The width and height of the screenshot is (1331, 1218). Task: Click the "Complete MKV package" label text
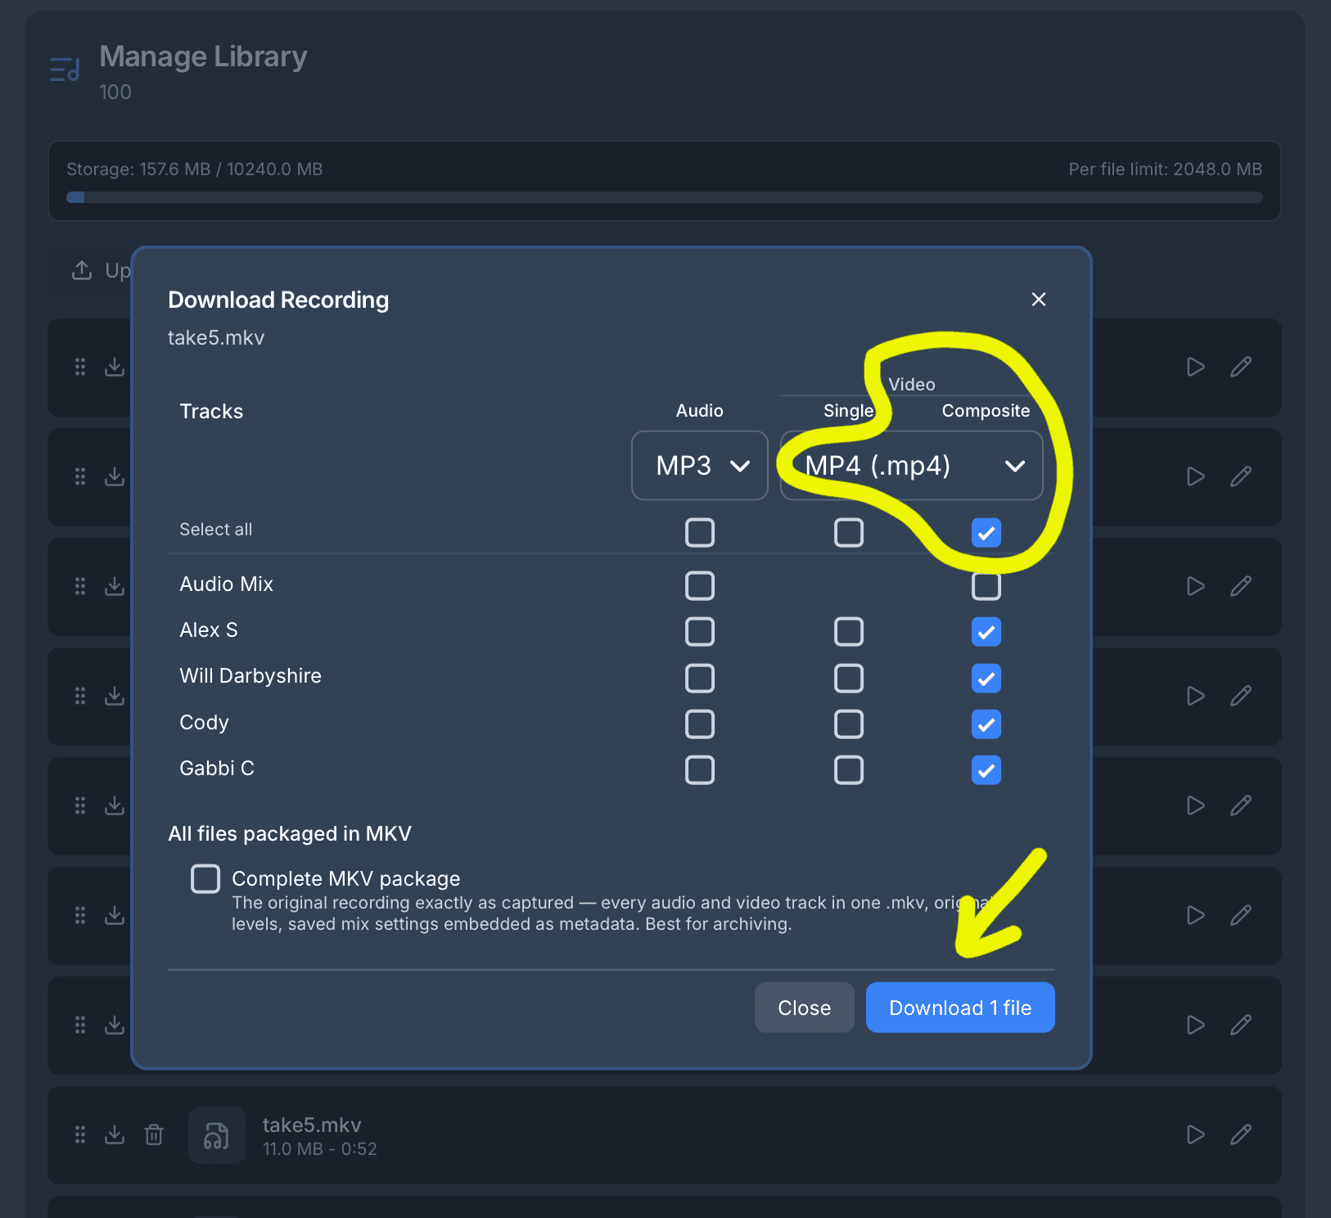pyautogui.click(x=346, y=879)
